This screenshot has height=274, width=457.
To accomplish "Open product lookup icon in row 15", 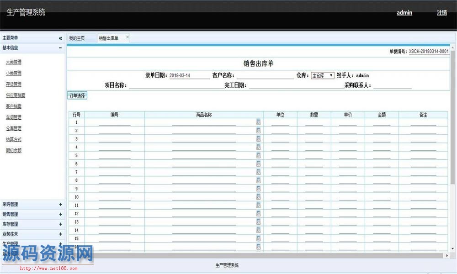I will [x=258, y=238].
